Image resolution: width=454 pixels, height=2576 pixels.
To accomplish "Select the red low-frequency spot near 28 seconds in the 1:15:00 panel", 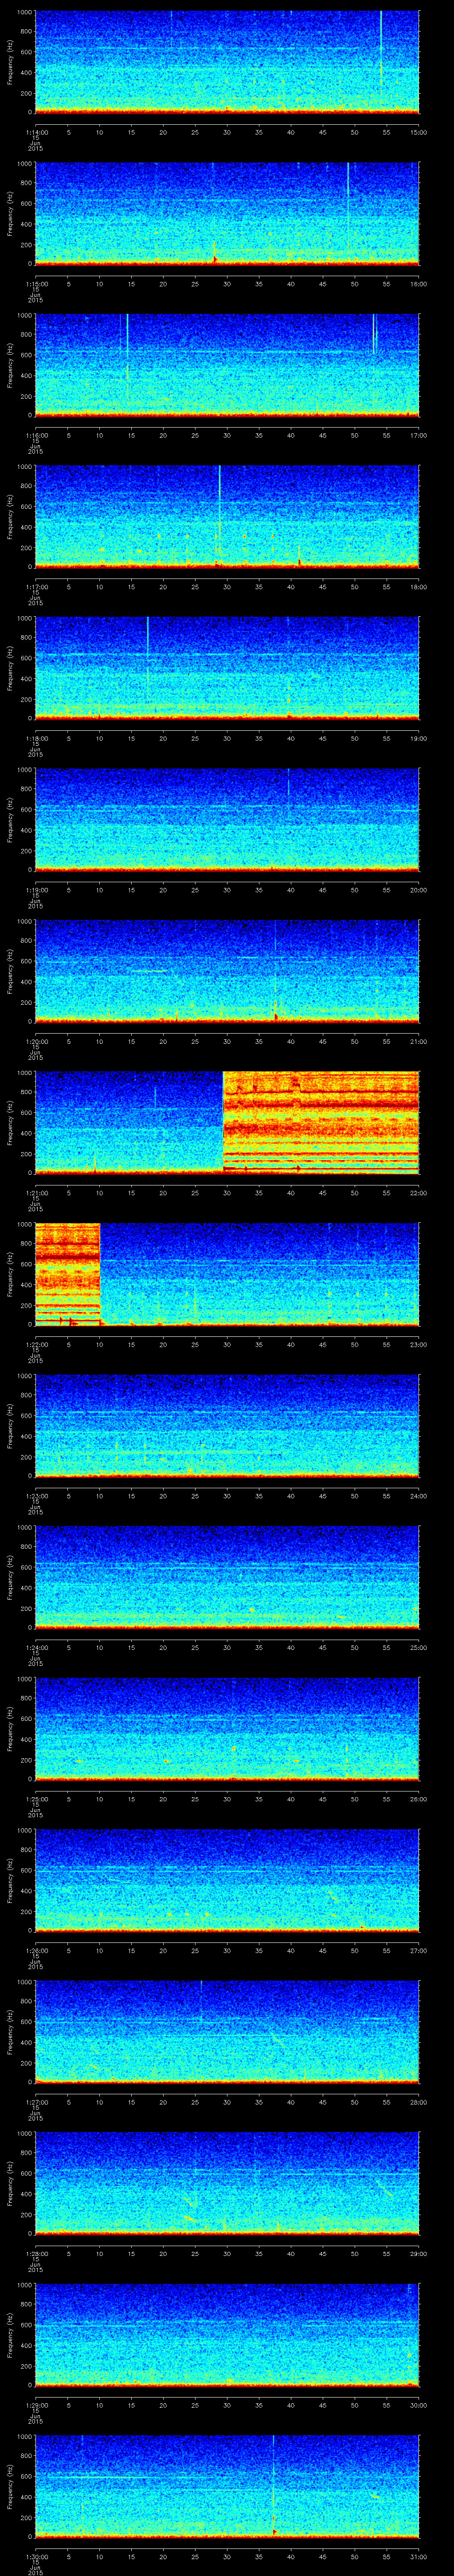I will pos(215,259).
